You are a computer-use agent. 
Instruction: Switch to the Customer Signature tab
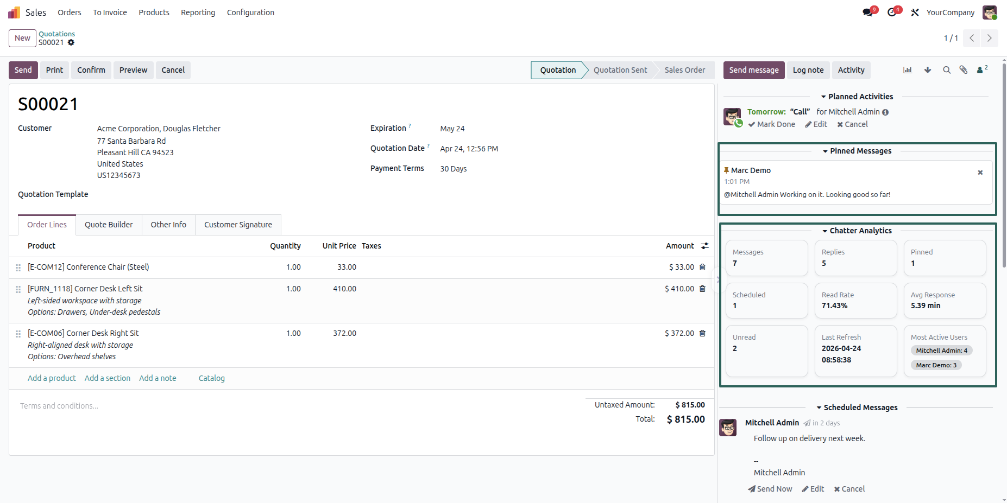pos(238,225)
